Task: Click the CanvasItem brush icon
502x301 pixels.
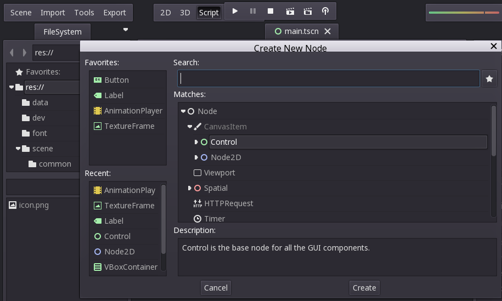Action: tap(198, 127)
